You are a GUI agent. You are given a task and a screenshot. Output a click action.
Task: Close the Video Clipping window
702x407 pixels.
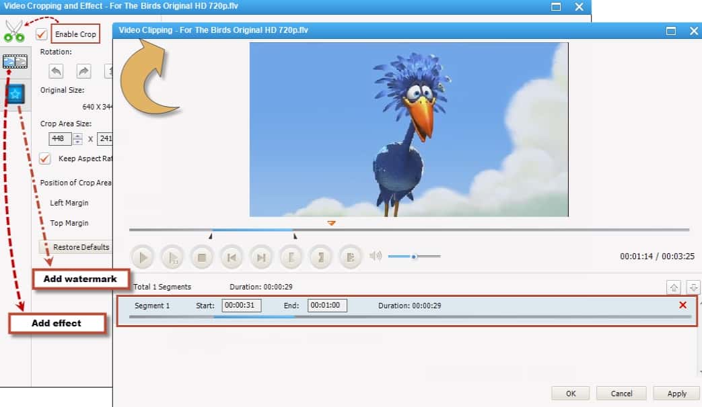coord(693,31)
